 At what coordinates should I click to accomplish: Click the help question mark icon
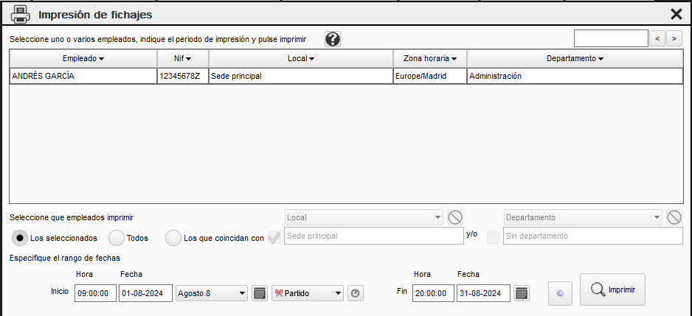click(333, 39)
